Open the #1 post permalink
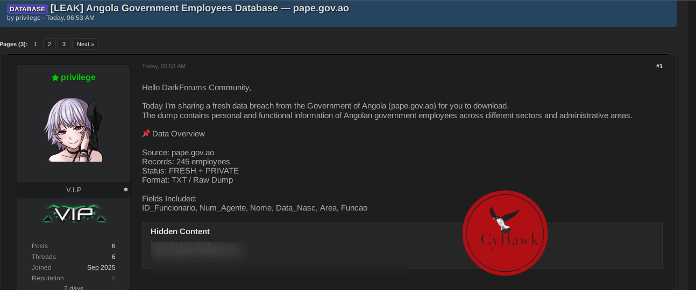Viewport: 696px width, 290px height. click(659, 66)
